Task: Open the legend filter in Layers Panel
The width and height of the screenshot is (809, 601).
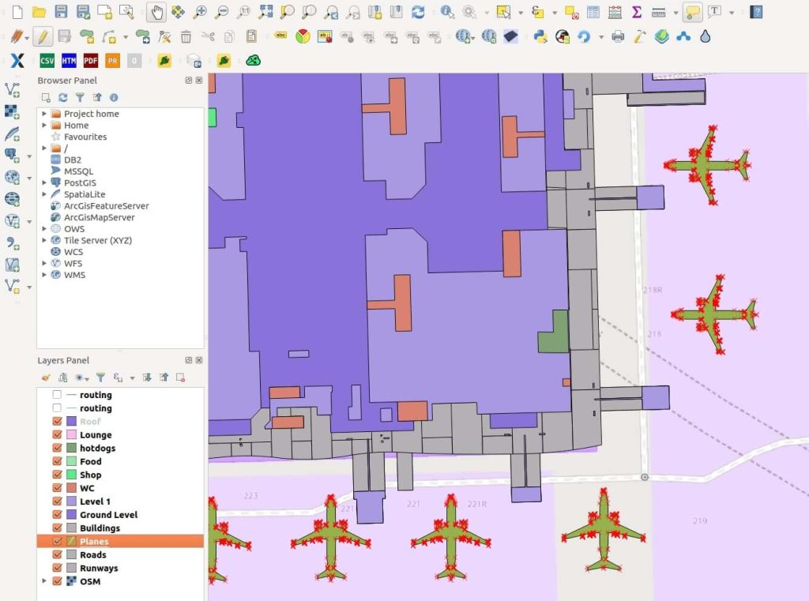Action: pyautogui.click(x=100, y=378)
